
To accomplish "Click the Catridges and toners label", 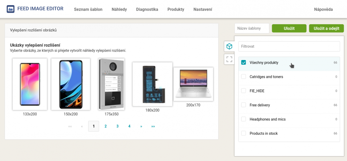I will coord(266,77).
